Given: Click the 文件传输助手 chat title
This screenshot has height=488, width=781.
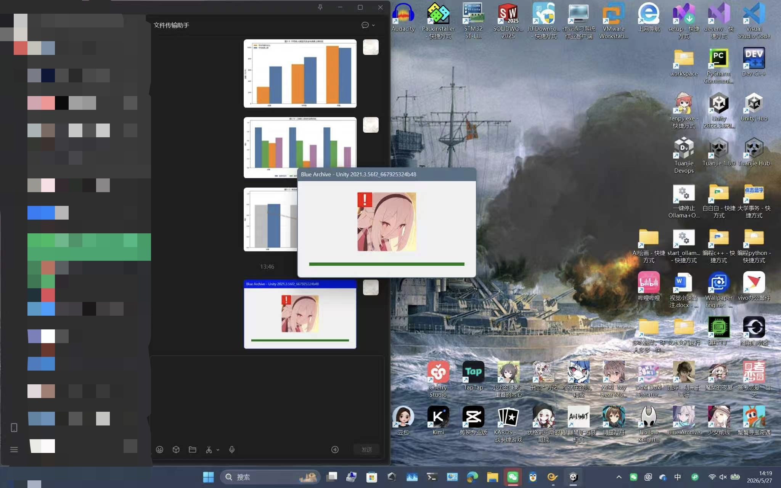Looking at the screenshot, I should 171,25.
